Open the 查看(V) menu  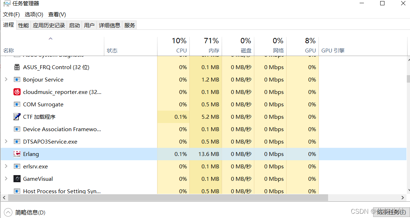tap(57, 15)
